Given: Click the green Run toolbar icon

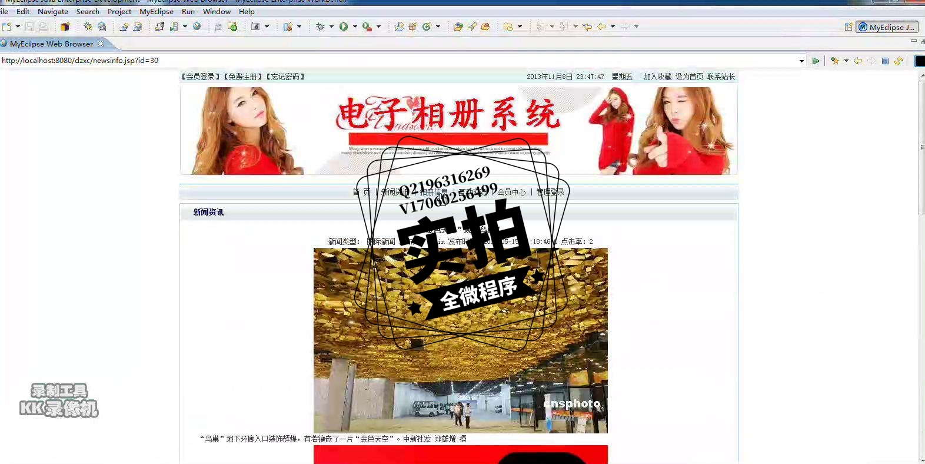Looking at the screenshot, I should (x=344, y=26).
